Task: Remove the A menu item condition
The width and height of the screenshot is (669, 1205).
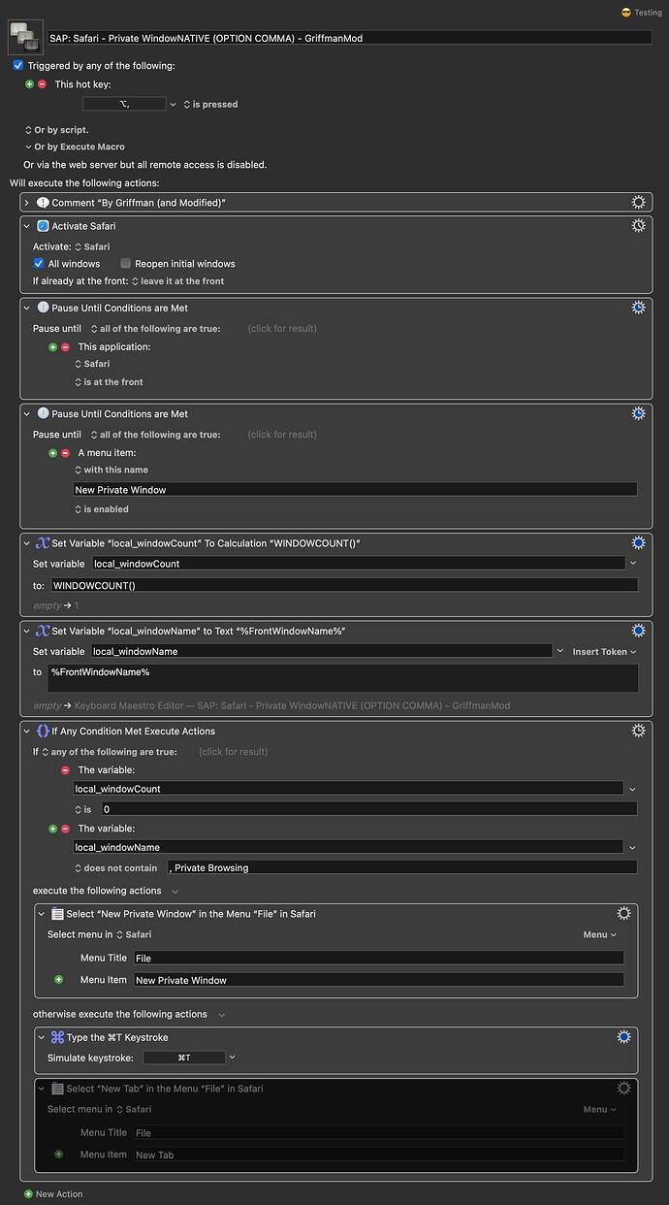Action: point(66,453)
